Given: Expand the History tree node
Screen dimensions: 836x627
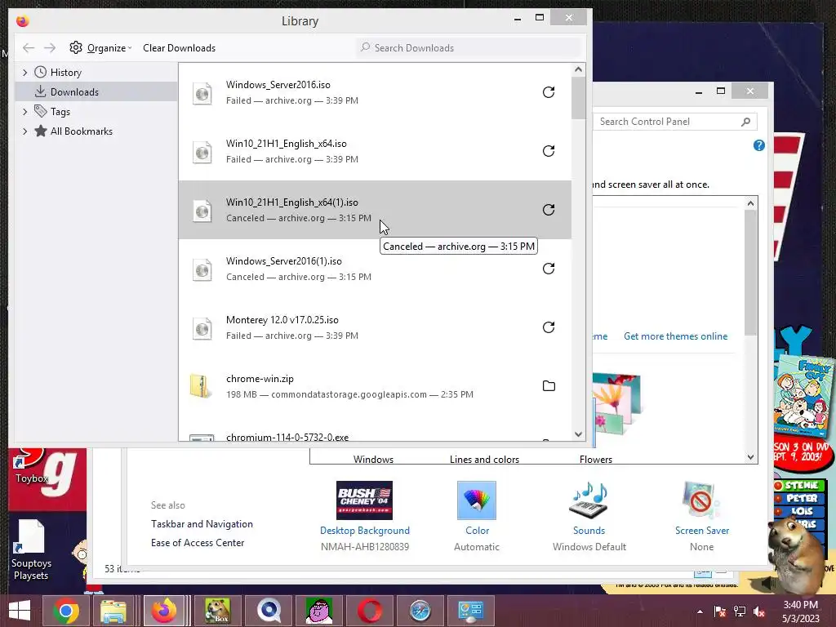Looking at the screenshot, I should pos(24,73).
